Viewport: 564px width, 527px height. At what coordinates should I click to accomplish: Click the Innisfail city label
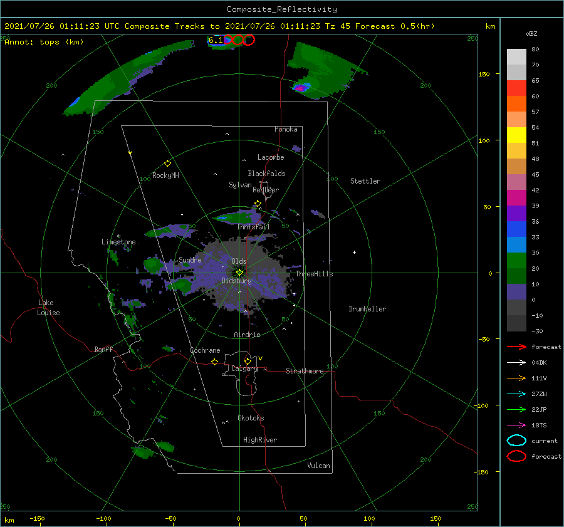(254, 227)
